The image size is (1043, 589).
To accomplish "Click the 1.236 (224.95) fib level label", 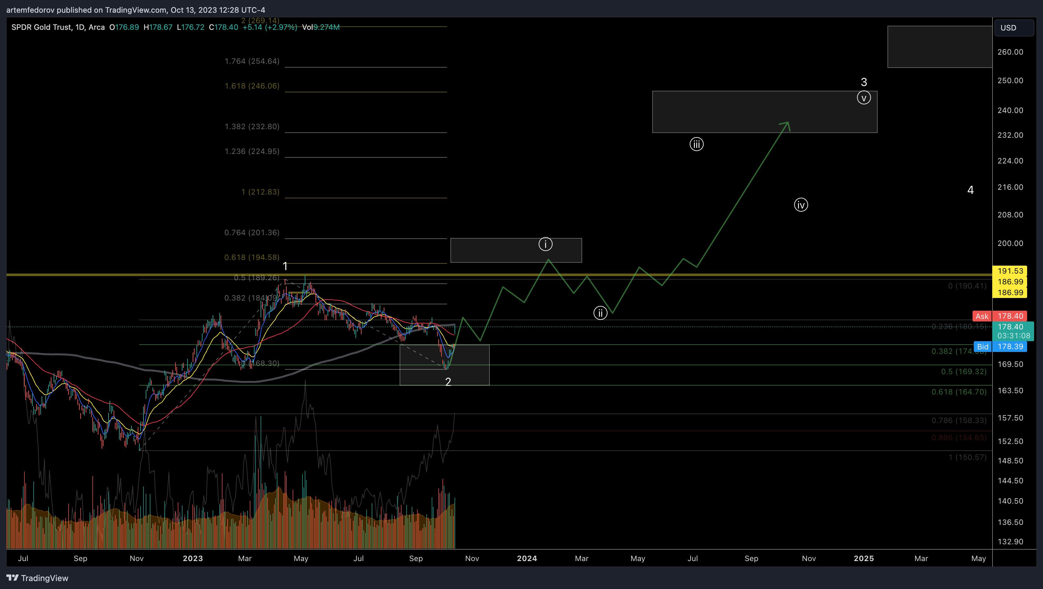I will (252, 151).
